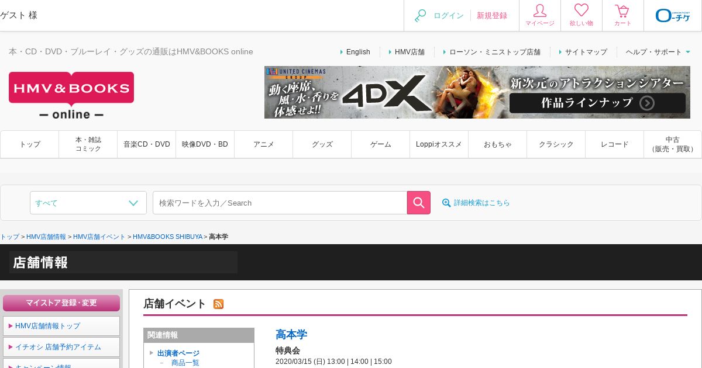Click the HMV店舗情報 breadcrumb link

click(x=46, y=237)
